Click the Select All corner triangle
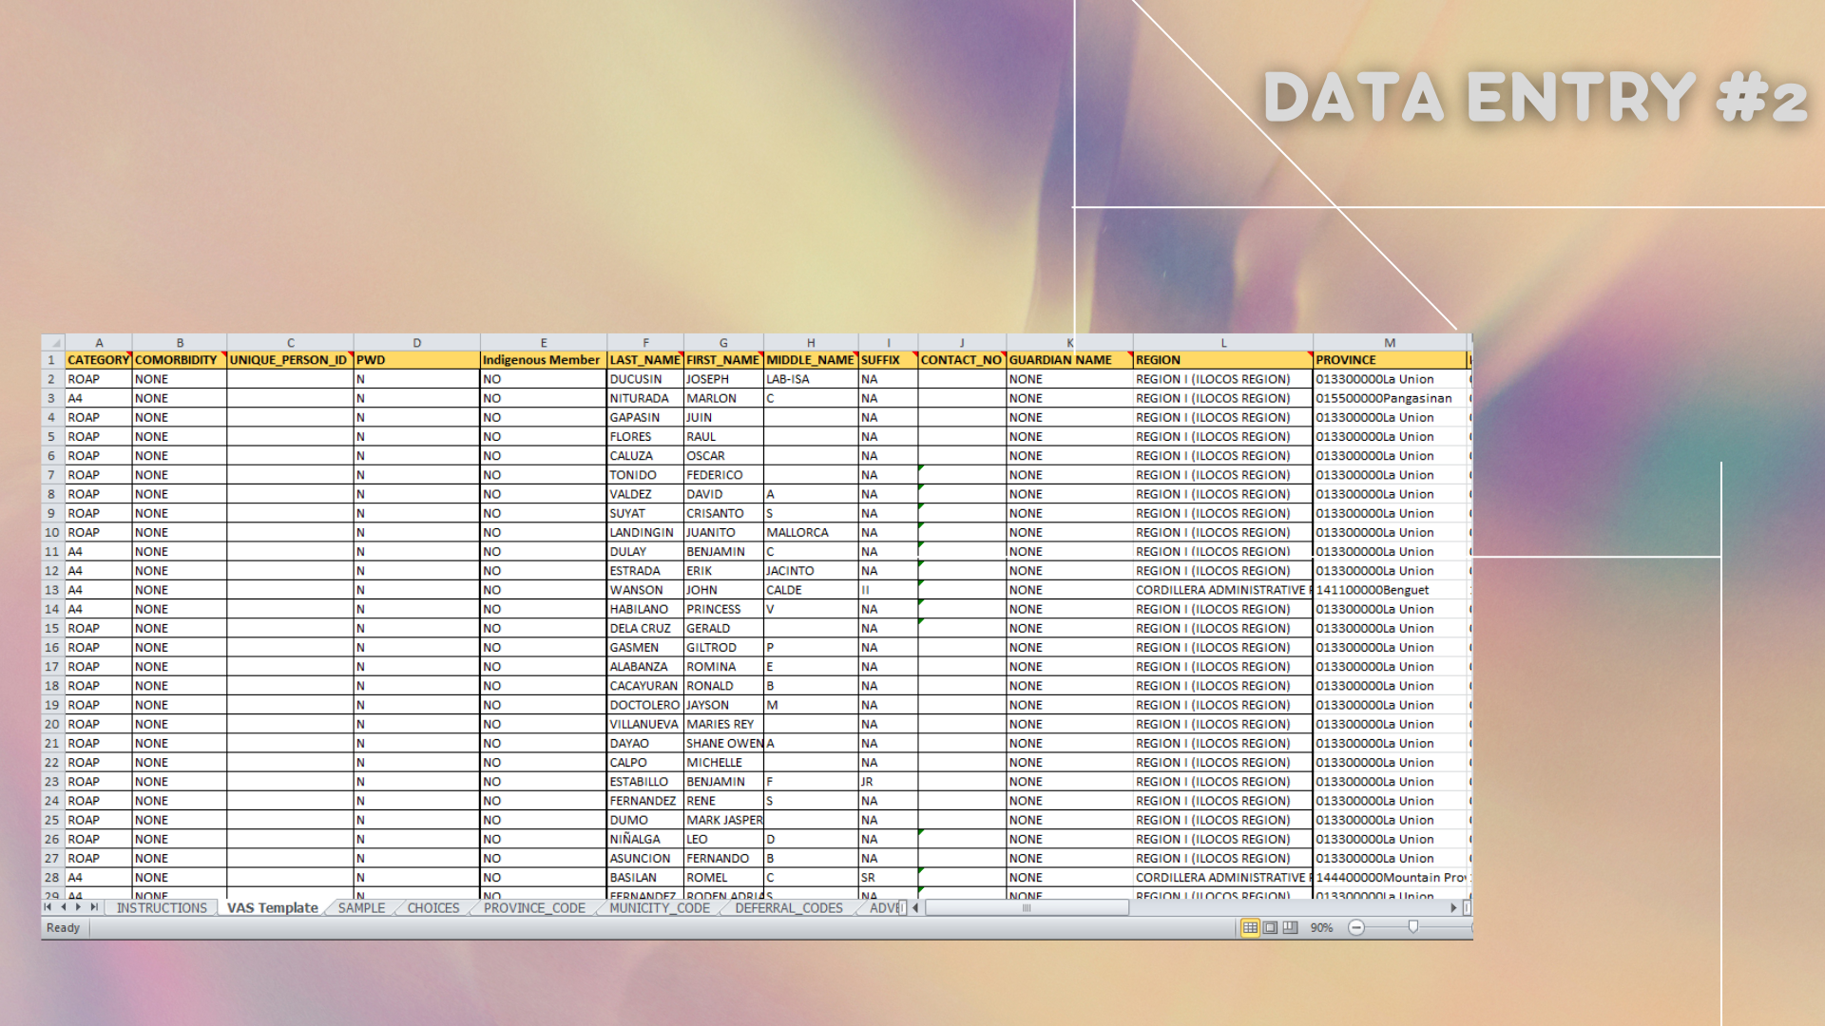Screen dimensions: 1825x1026 tap(53, 342)
